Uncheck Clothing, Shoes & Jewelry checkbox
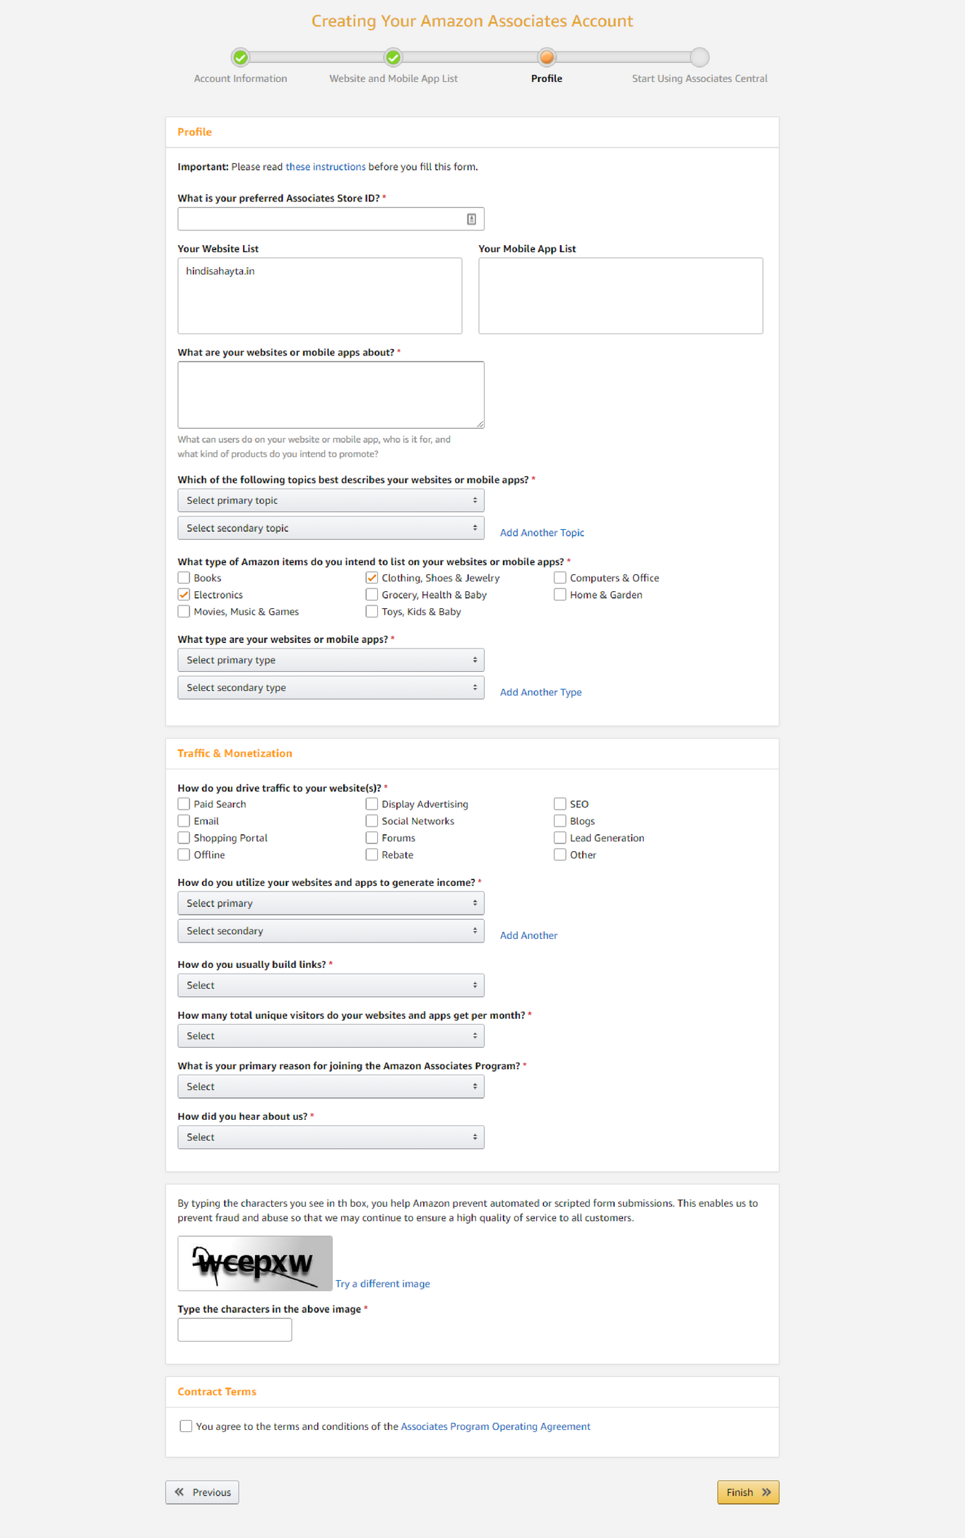Viewport: 965px width, 1538px height. click(x=372, y=578)
